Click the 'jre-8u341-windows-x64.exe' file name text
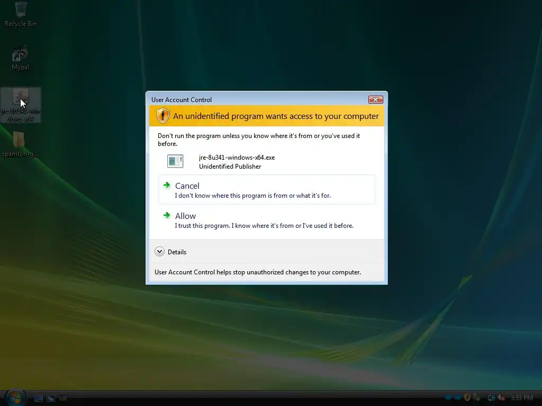 237,158
